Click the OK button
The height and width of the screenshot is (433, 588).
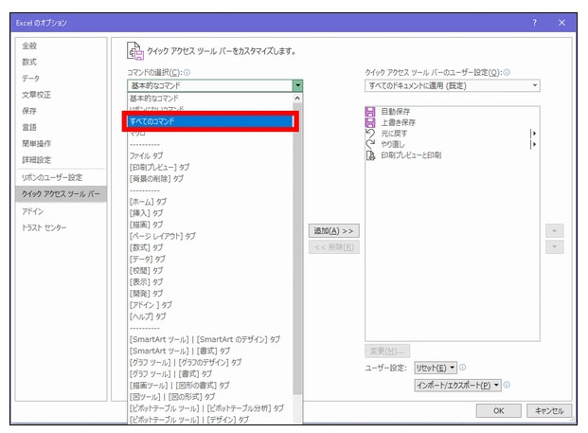(x=498, y=410)
